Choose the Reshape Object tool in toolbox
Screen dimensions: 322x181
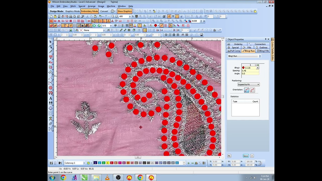coord(51,47)
